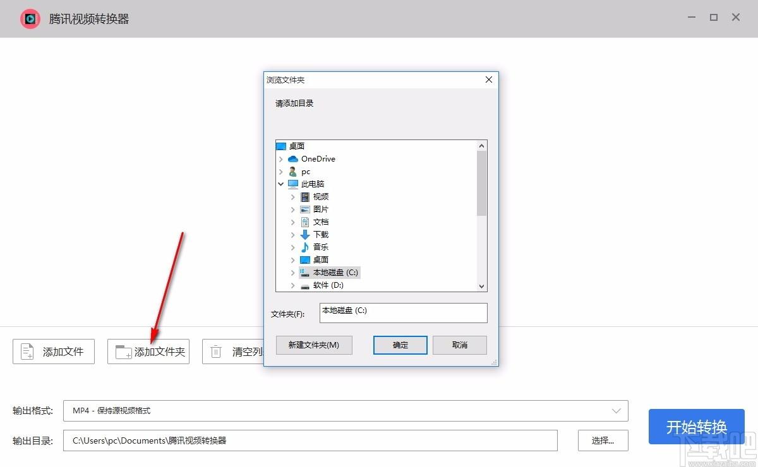The width and height of the screenshot is (758, 467).
Task: Close the 浏览文件夹 dialog
Action: pyautogui.click(x=488, y=80)
